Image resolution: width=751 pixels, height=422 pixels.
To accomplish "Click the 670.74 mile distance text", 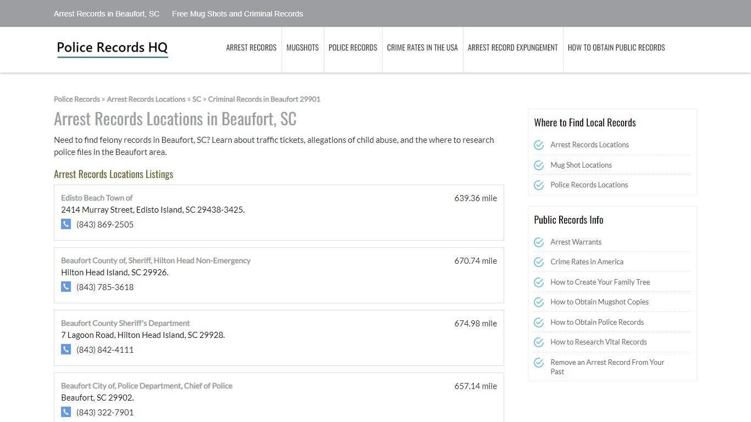I will click(476, 261).
